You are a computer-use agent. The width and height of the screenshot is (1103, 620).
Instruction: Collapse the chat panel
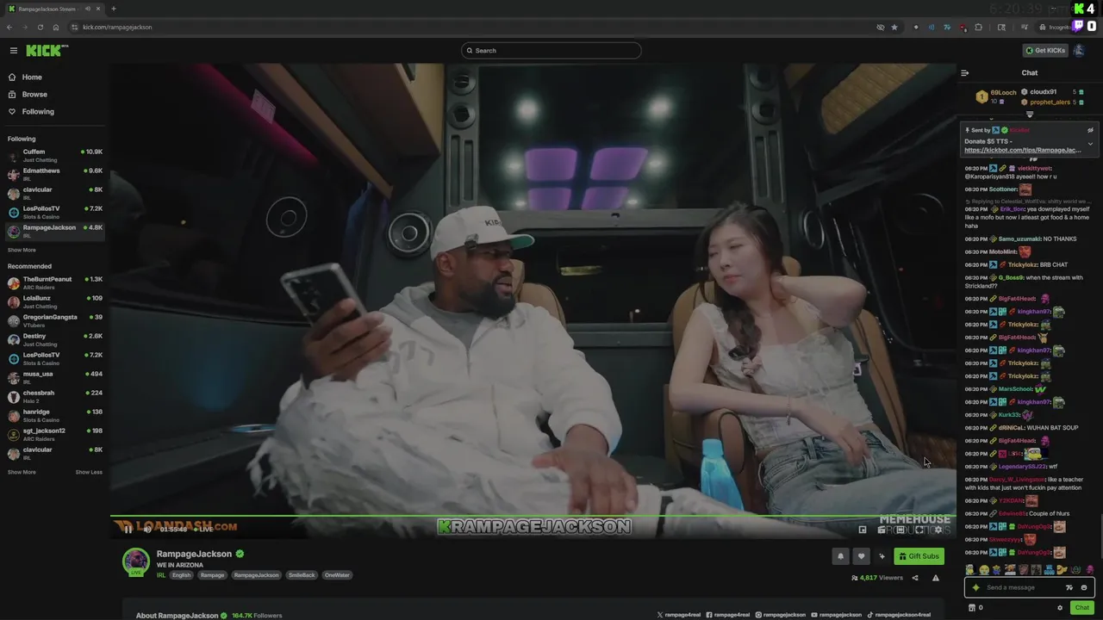pos(965,73)
